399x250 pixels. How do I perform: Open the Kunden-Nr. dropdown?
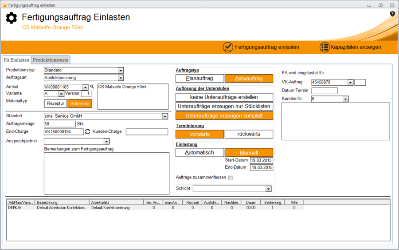click(x=345, y=99)
